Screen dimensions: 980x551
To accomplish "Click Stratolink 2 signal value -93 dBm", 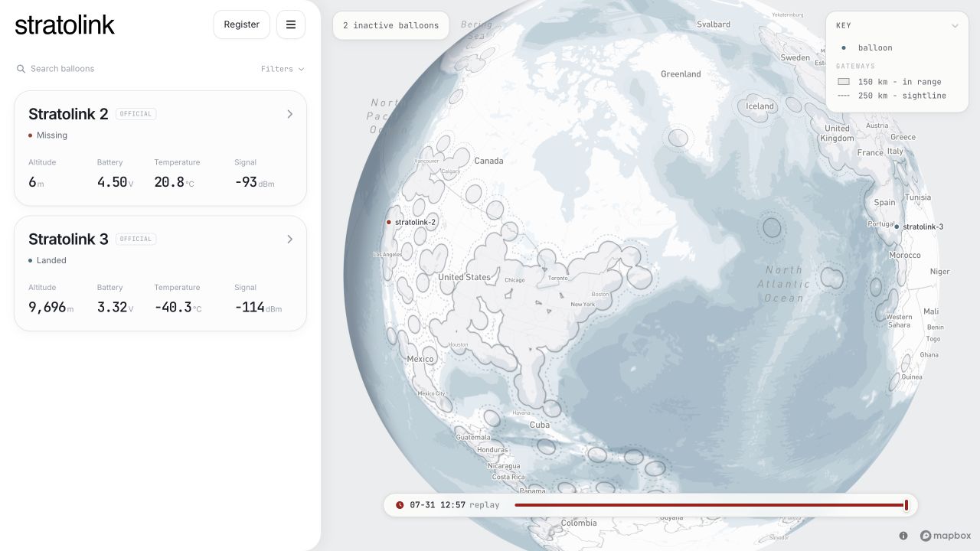I will coord(255,182).
